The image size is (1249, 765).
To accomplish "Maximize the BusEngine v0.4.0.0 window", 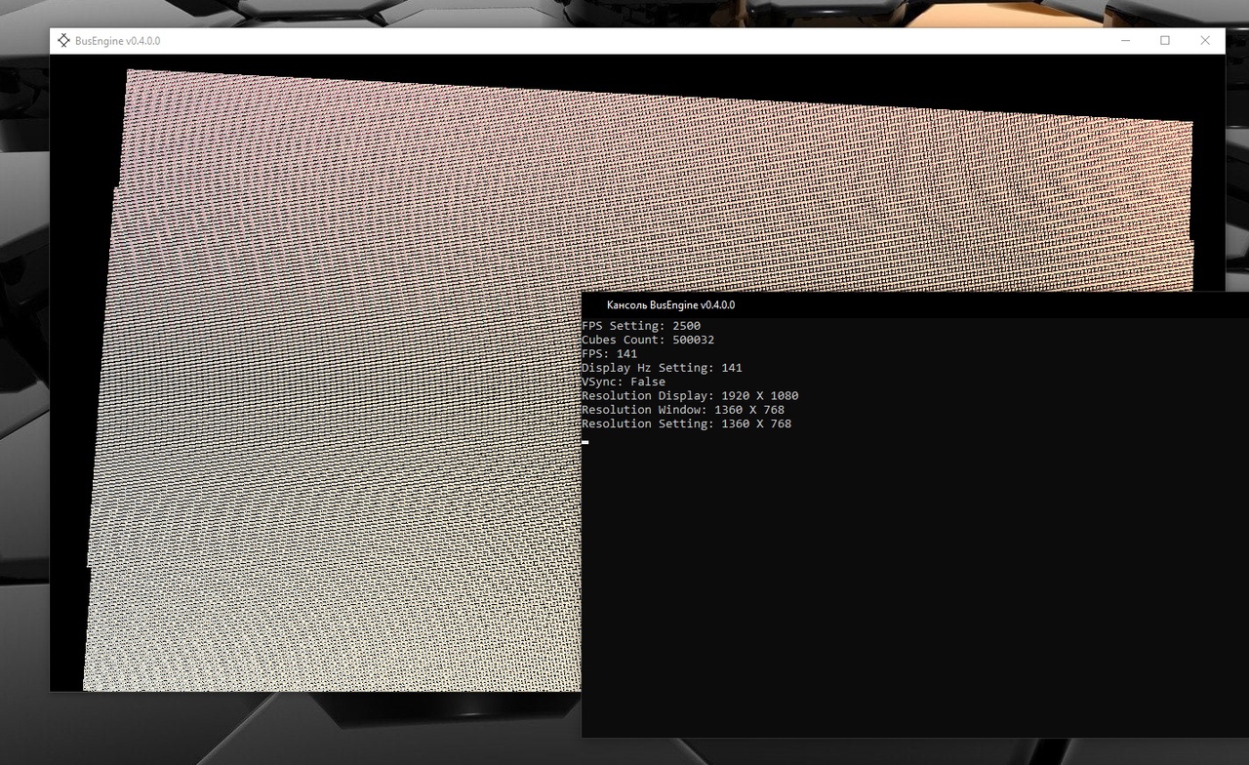I will [x=1165, y=41].
